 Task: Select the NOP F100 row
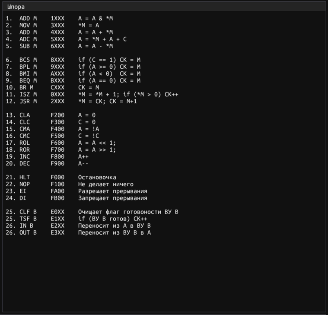point(70,184)
